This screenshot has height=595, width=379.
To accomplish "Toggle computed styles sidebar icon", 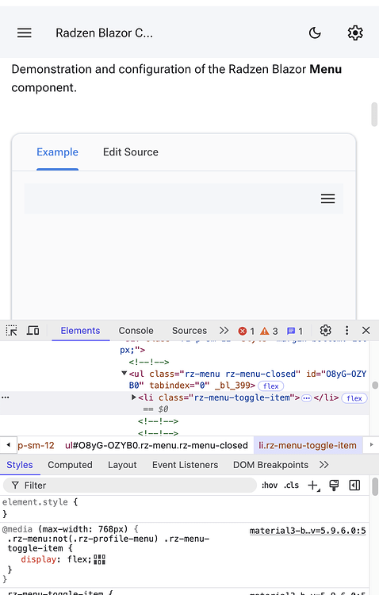I will (354, 486).
